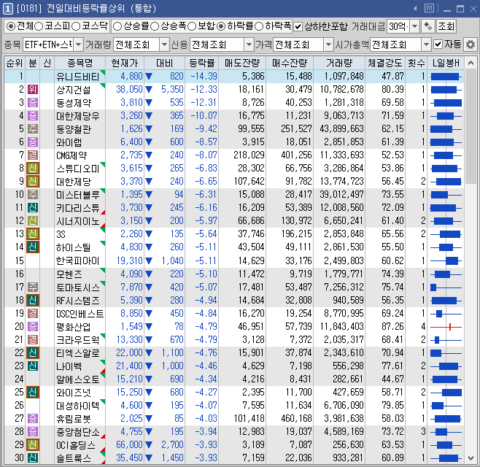Click the L일봉H candle bar for 평화산업

[x=446, y=327]
